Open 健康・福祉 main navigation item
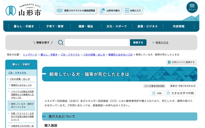Image resolution: width=205 pixels, height=128 pixels. [86, 26]
